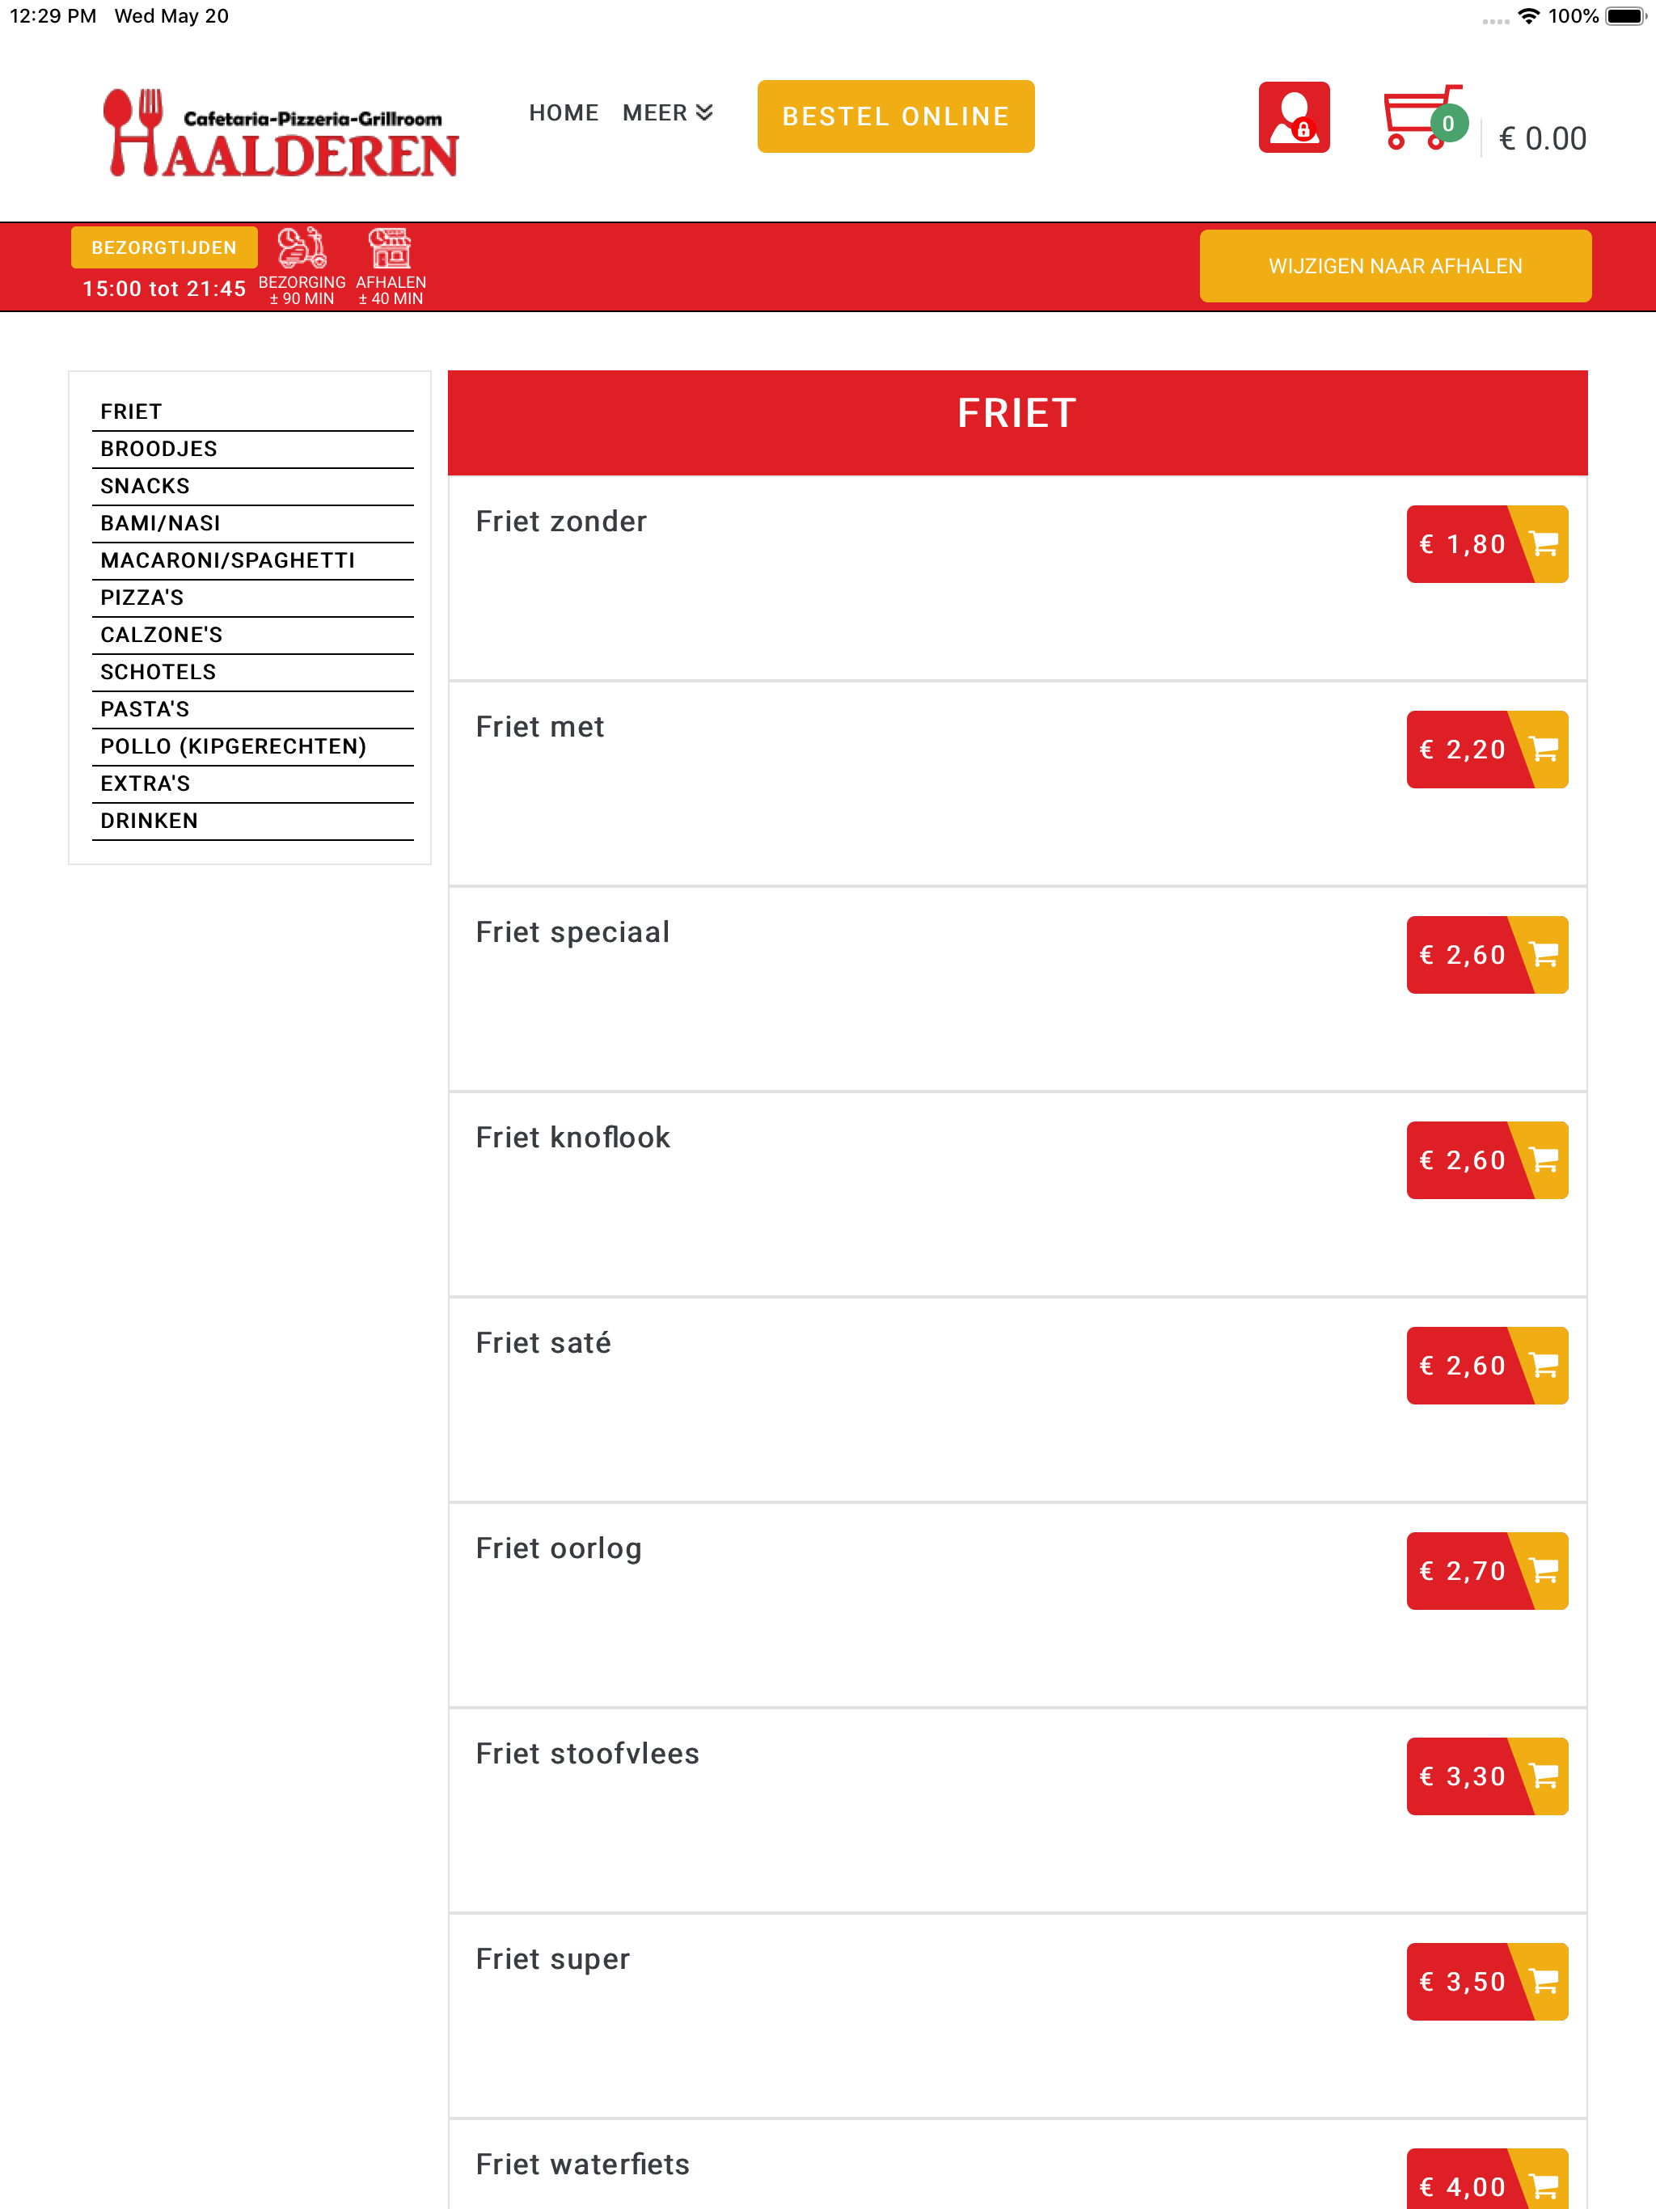Screen dimensions: 1656x2209
Task: Open the user account login icon
Action: point(1294,117)
